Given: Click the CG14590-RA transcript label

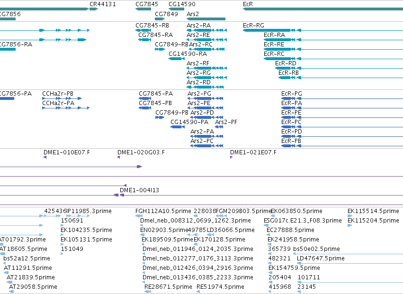Looking at the screenshot, I should pos(188,54).
